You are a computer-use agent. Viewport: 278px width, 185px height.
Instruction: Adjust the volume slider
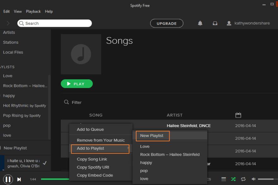click(268, 179)
